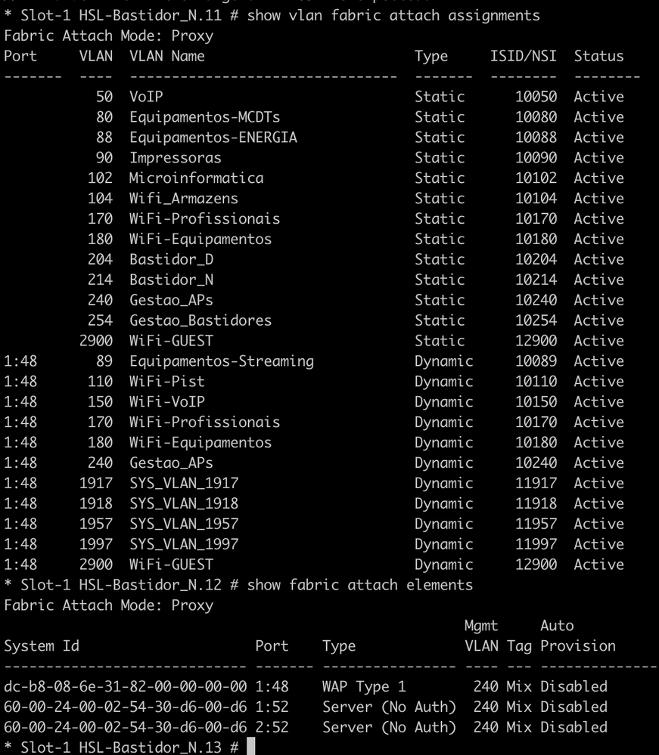Click the VoIP VLAN name in the VLAN 50 row
This screenshot has width=659, height=755.
coord(146,97)
